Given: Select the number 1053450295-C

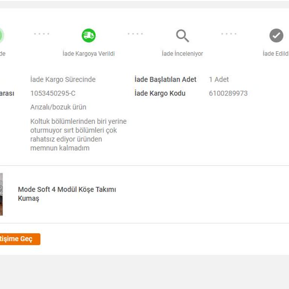Looking at the screenshot, I should (53, 93).
